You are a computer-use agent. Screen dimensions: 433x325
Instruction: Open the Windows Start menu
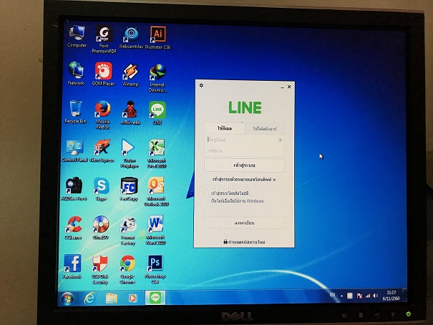click(67, 299)
